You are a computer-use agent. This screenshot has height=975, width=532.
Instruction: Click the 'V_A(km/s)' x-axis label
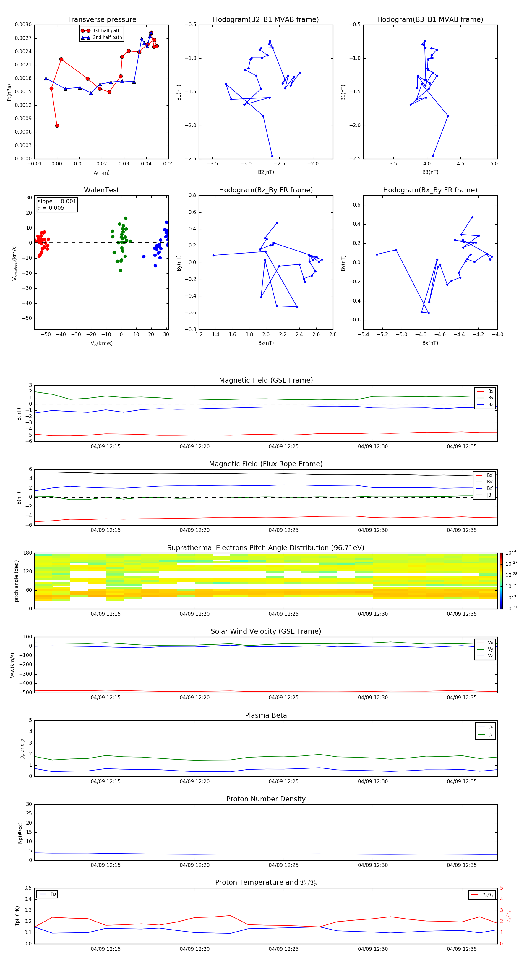(x=101, y=344)
